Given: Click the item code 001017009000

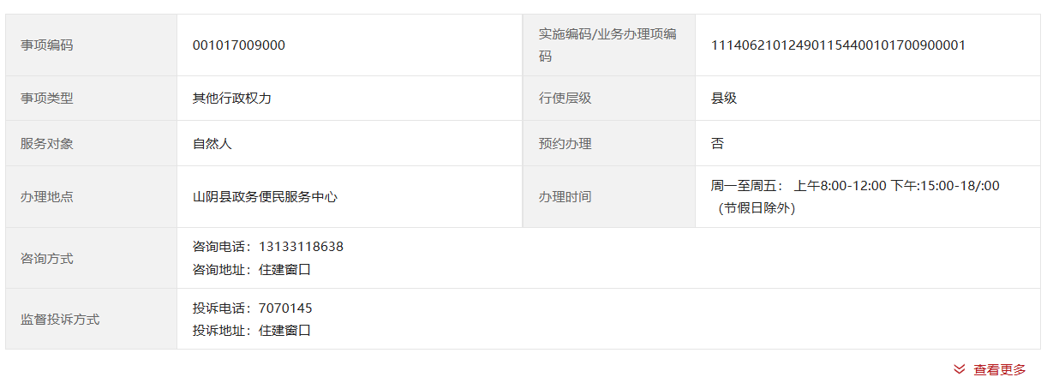Looking at the screenshot, I should (x=239, y=45).
